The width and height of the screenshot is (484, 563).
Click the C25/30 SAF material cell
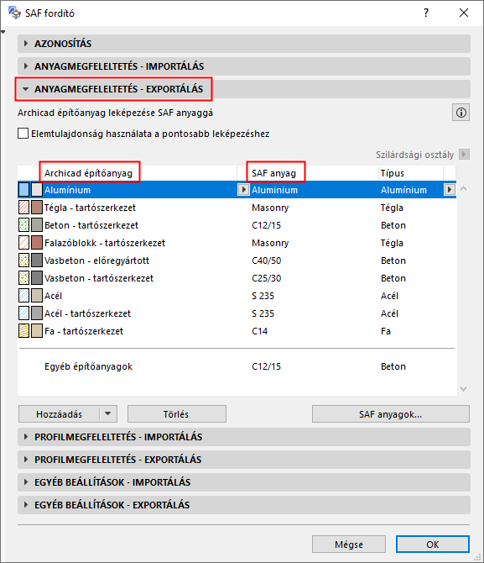267,278
